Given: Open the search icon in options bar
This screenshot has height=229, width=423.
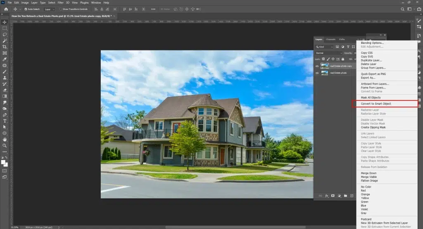Looking at the screenshot, I should [x=402, y=9].
